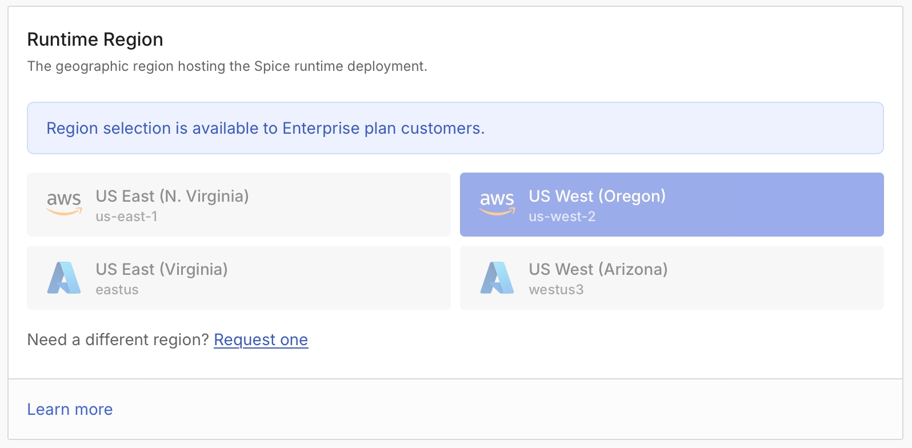This screenshot has width=912, height=448.
Task: Click the eastus region code
Action: click(x=117, y=290)
